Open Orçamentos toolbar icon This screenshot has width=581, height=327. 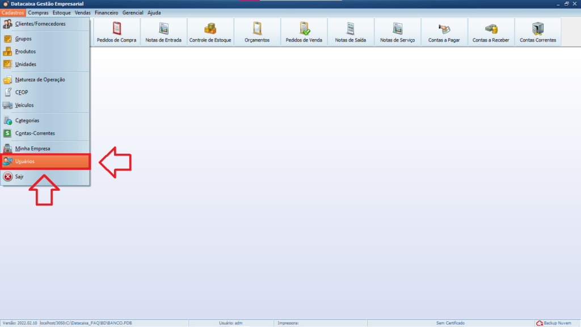[257, 28]
